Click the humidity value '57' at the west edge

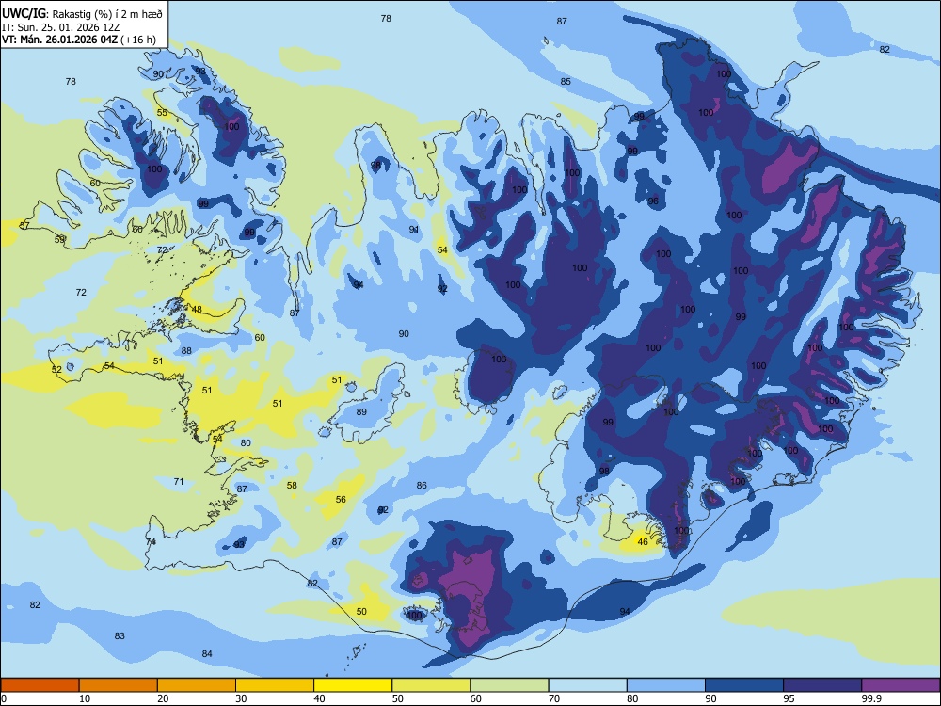24,226
